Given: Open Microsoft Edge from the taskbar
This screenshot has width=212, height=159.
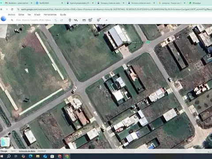Looking at the screenshot, I should tap(30, 156).
